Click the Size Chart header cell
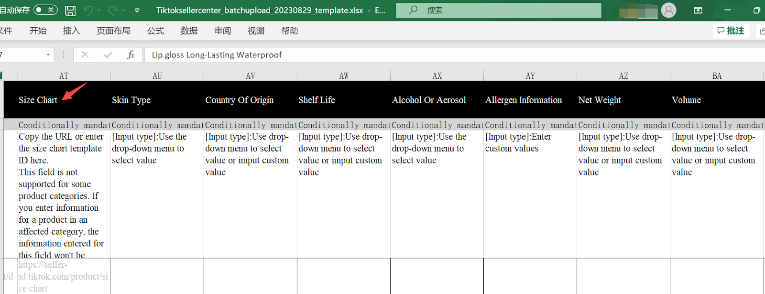Viewport: 765px width, 294px height. (38, 100)
